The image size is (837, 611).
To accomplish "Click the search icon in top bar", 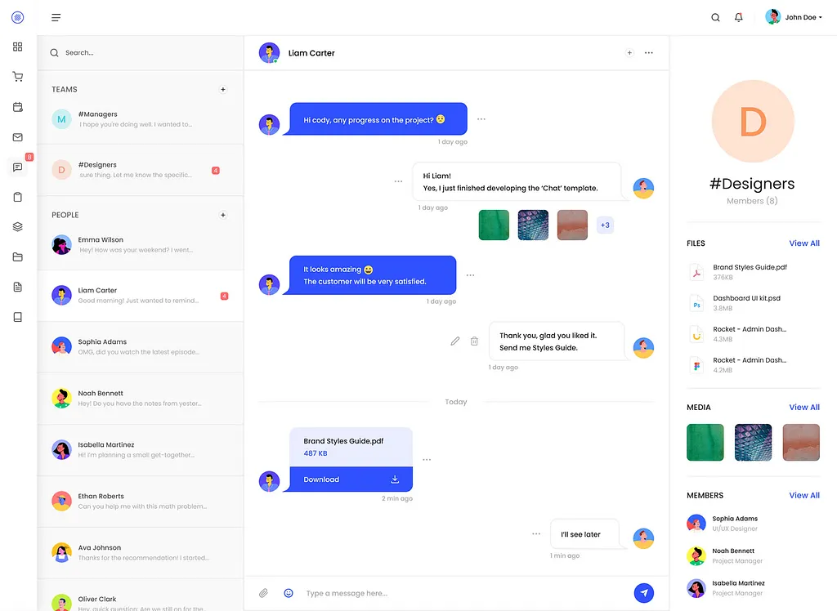I will (715, 17).
